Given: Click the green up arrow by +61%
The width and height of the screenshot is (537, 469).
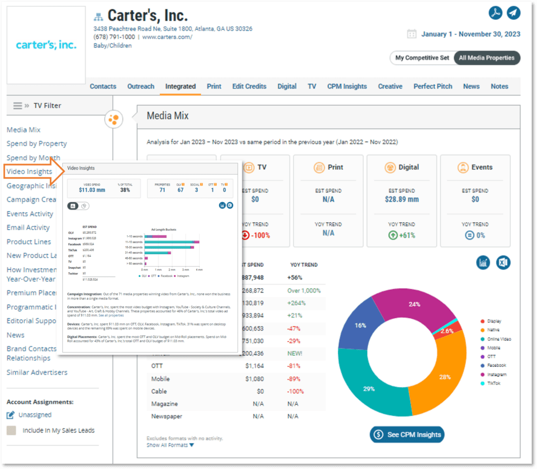Looking at the screenshot, I should 393,235.
